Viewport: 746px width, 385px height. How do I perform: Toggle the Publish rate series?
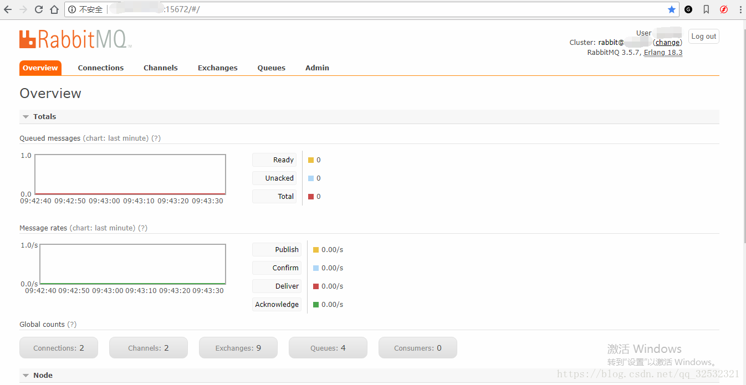click(x=277, y=249)
